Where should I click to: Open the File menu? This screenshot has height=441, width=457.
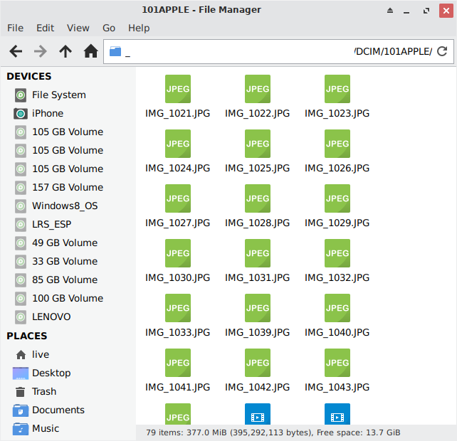[15, 28]
